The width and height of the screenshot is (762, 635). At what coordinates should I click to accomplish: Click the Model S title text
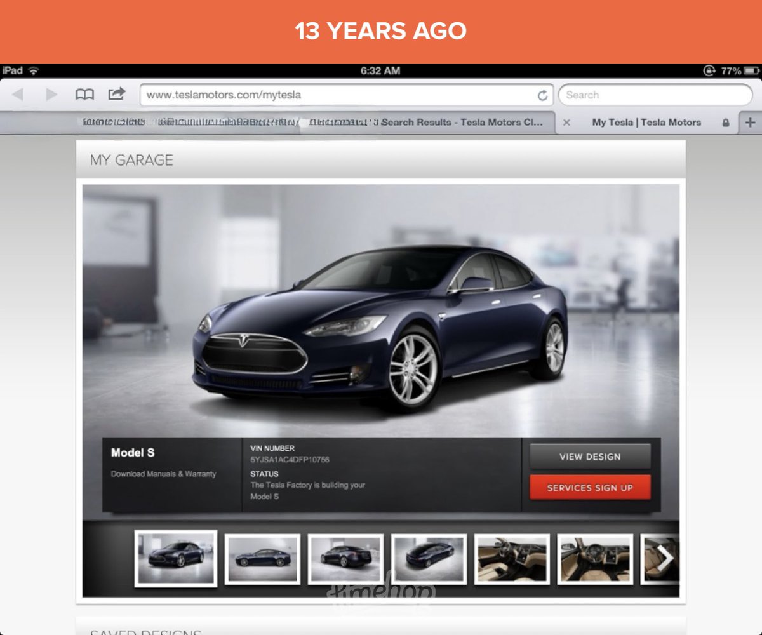tap(133, 453)
